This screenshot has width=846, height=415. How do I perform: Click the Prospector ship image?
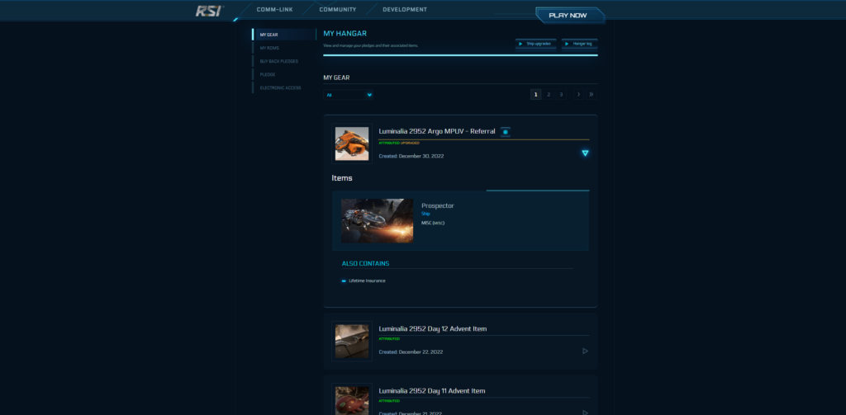point(377,221)
